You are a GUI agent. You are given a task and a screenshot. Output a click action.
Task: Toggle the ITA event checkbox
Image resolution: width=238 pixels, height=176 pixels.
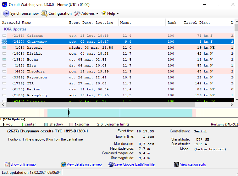[x=4, y=83]
